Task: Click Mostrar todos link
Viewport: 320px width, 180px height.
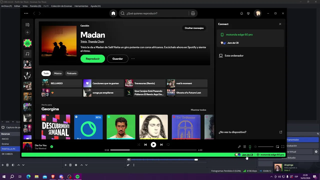Action: pyautogui.click(x=198, y=110)
